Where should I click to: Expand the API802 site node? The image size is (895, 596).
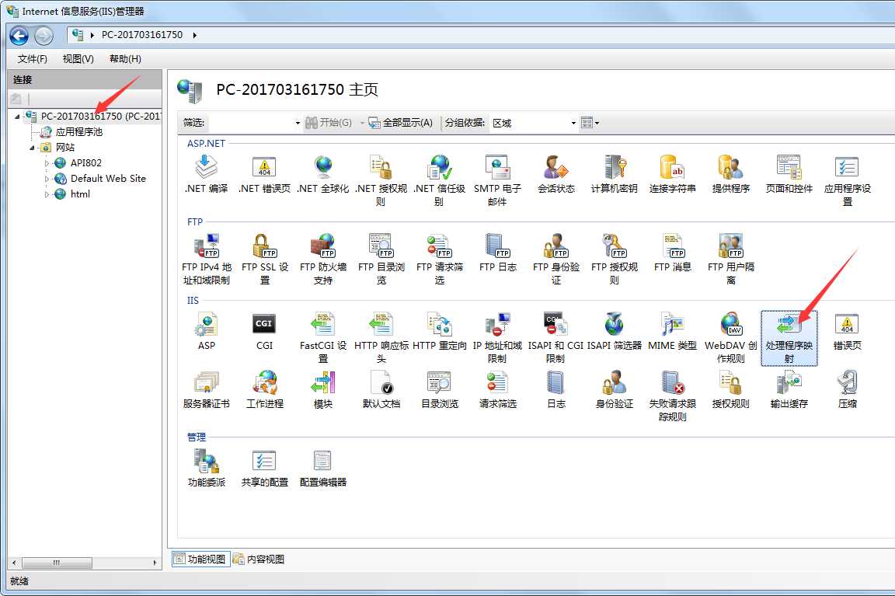point(47,163)
